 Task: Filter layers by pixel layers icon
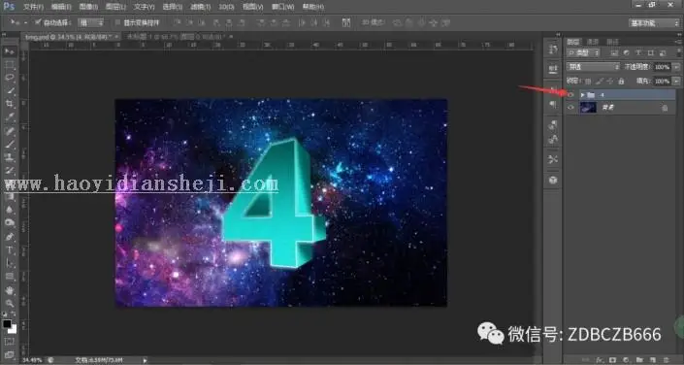[614, 53]
